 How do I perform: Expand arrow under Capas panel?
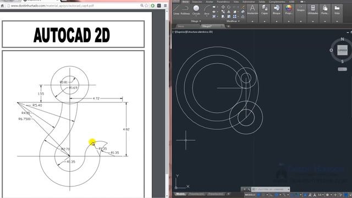click(265, 21)
